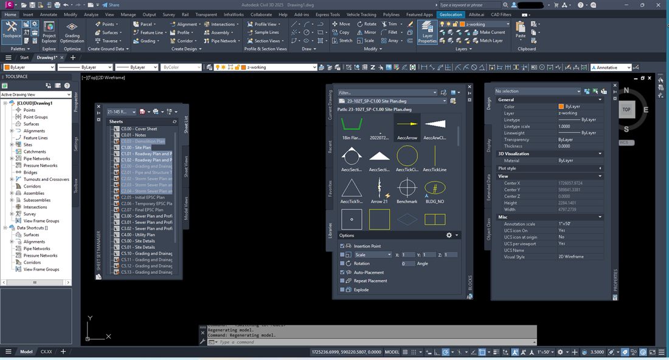The width and height of the screenshot is (669, 360).
Task: Click the ByLayer orange color swatch dropdown
Action: (29, 67)
